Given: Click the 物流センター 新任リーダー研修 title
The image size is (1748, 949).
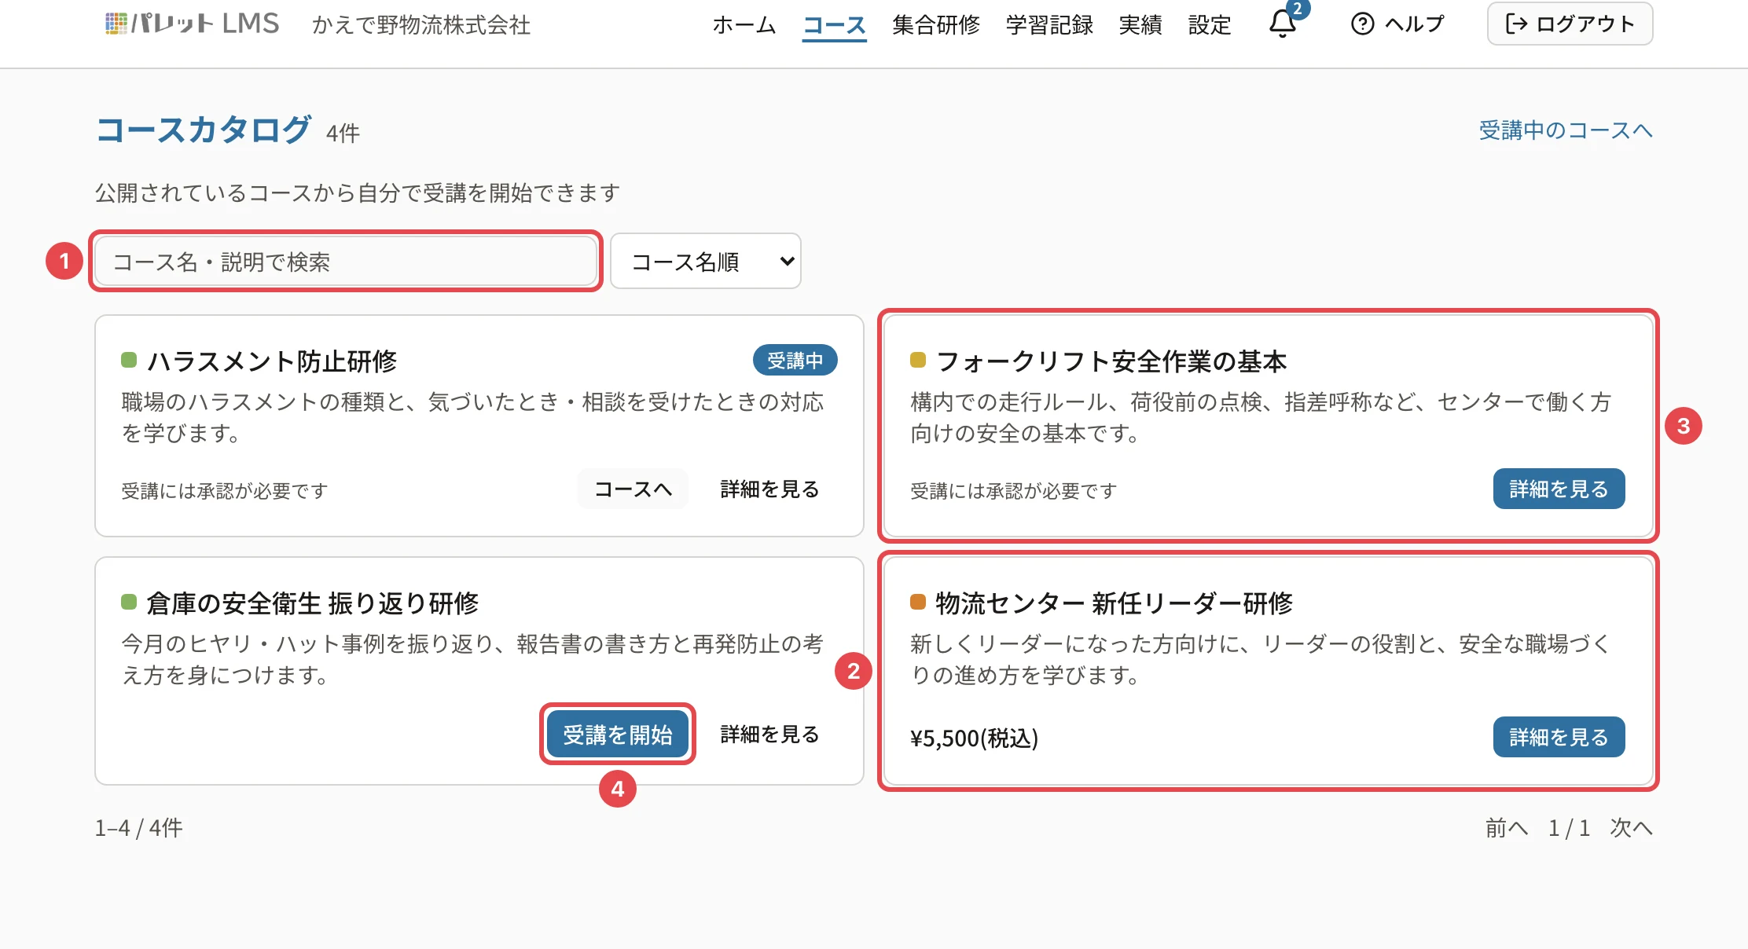Looking at the screenshot, I should (x=1114, y=603).
